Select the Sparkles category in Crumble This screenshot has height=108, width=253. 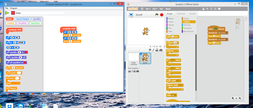37,19
